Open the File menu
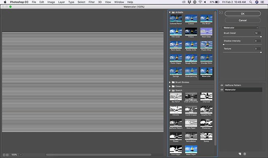This screenshot has height=158, width=268. click(34, 2)
